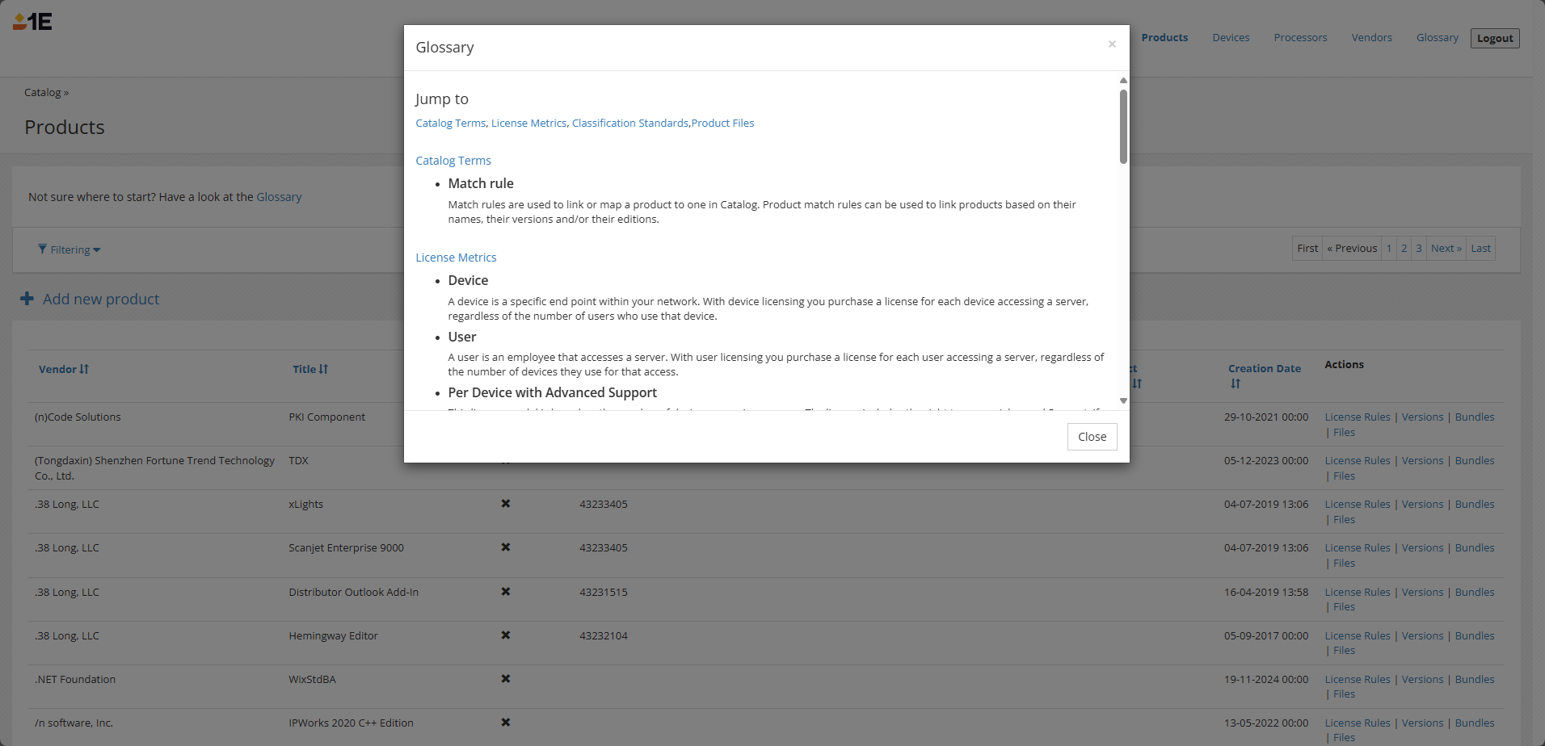Click the funnel Filtering icon

[42, 249]
